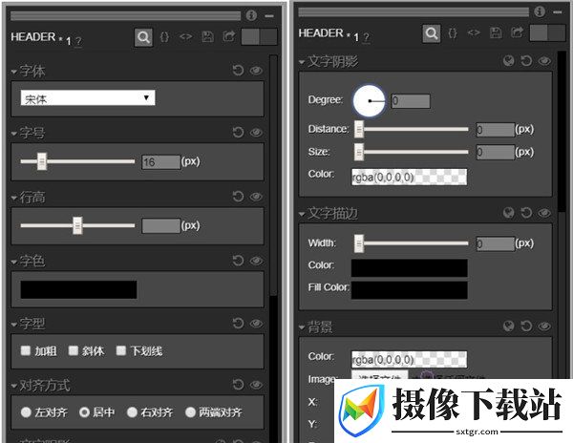Image resolution: width=573 pixels, height=443 pixels.
Task: Open the 背景 rgba Color swatch
Action: click(410, 359)
